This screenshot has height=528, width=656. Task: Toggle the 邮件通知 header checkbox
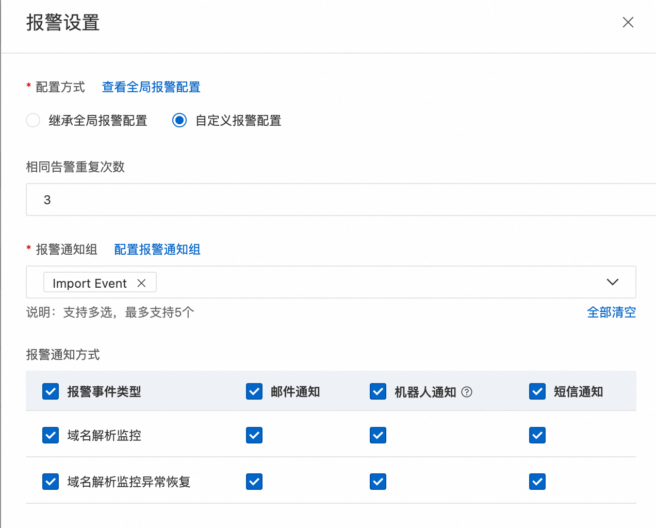click(254, 392)
